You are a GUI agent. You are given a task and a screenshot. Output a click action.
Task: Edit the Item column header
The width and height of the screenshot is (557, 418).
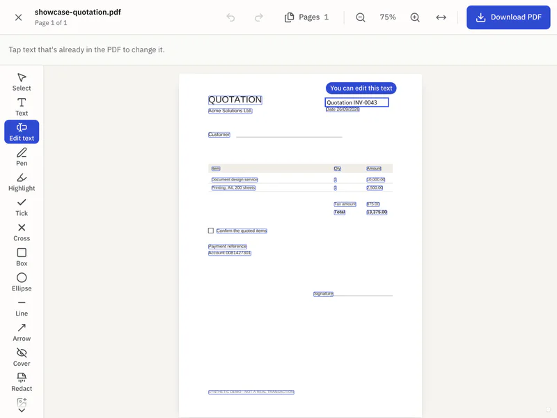(216, 169)
